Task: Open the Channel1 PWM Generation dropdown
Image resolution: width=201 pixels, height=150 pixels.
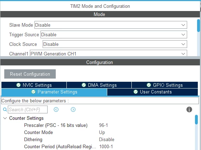Action: (x=108, y=53)
